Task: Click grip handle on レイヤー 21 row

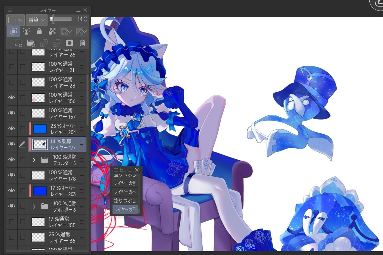Action: point(82,67)
